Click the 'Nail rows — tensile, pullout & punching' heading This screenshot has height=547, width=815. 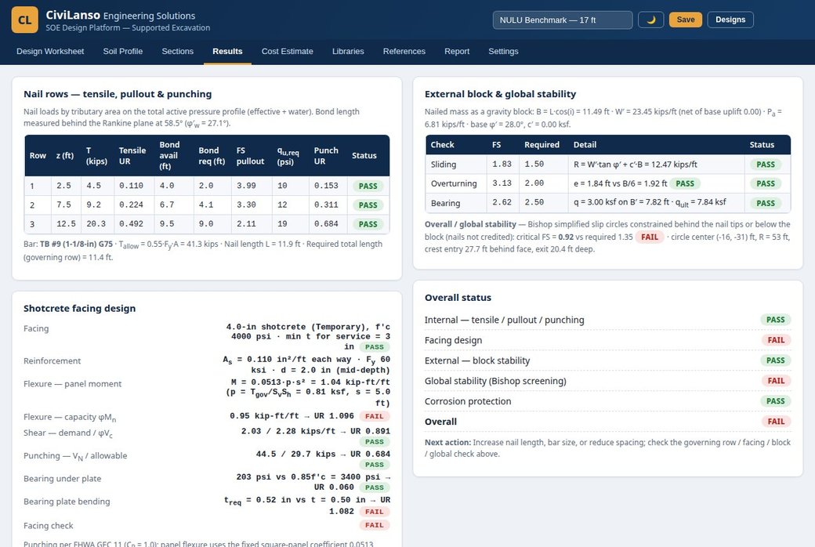click(x=118, y=94)
